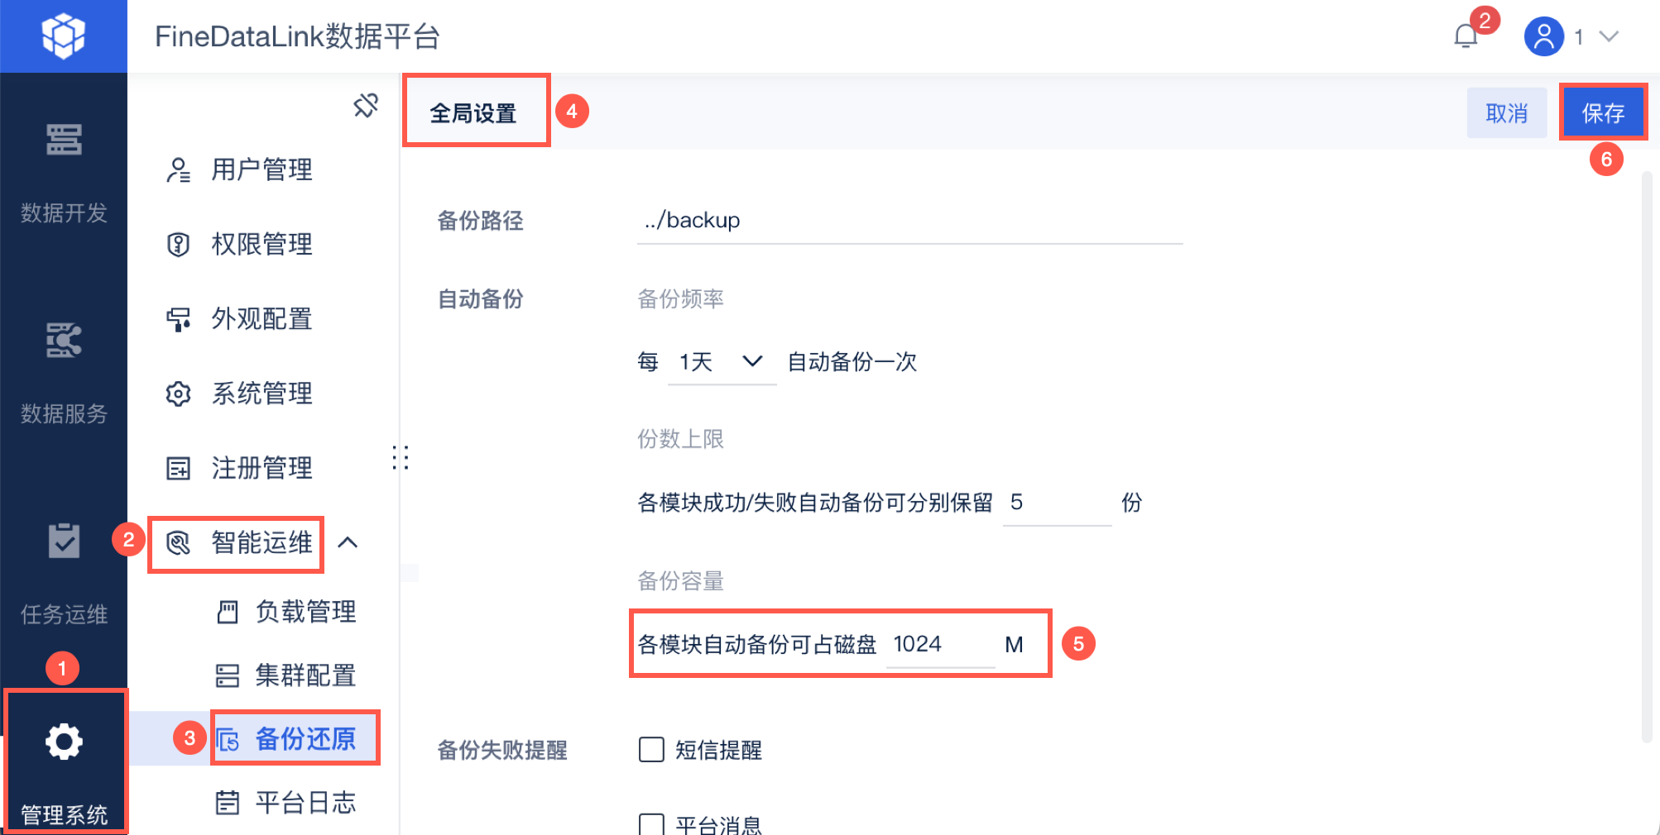1660x835 pixels.
Task: Enable the 平台消息 checkbox
Action: pyautogui.click(x=651, y=824)
